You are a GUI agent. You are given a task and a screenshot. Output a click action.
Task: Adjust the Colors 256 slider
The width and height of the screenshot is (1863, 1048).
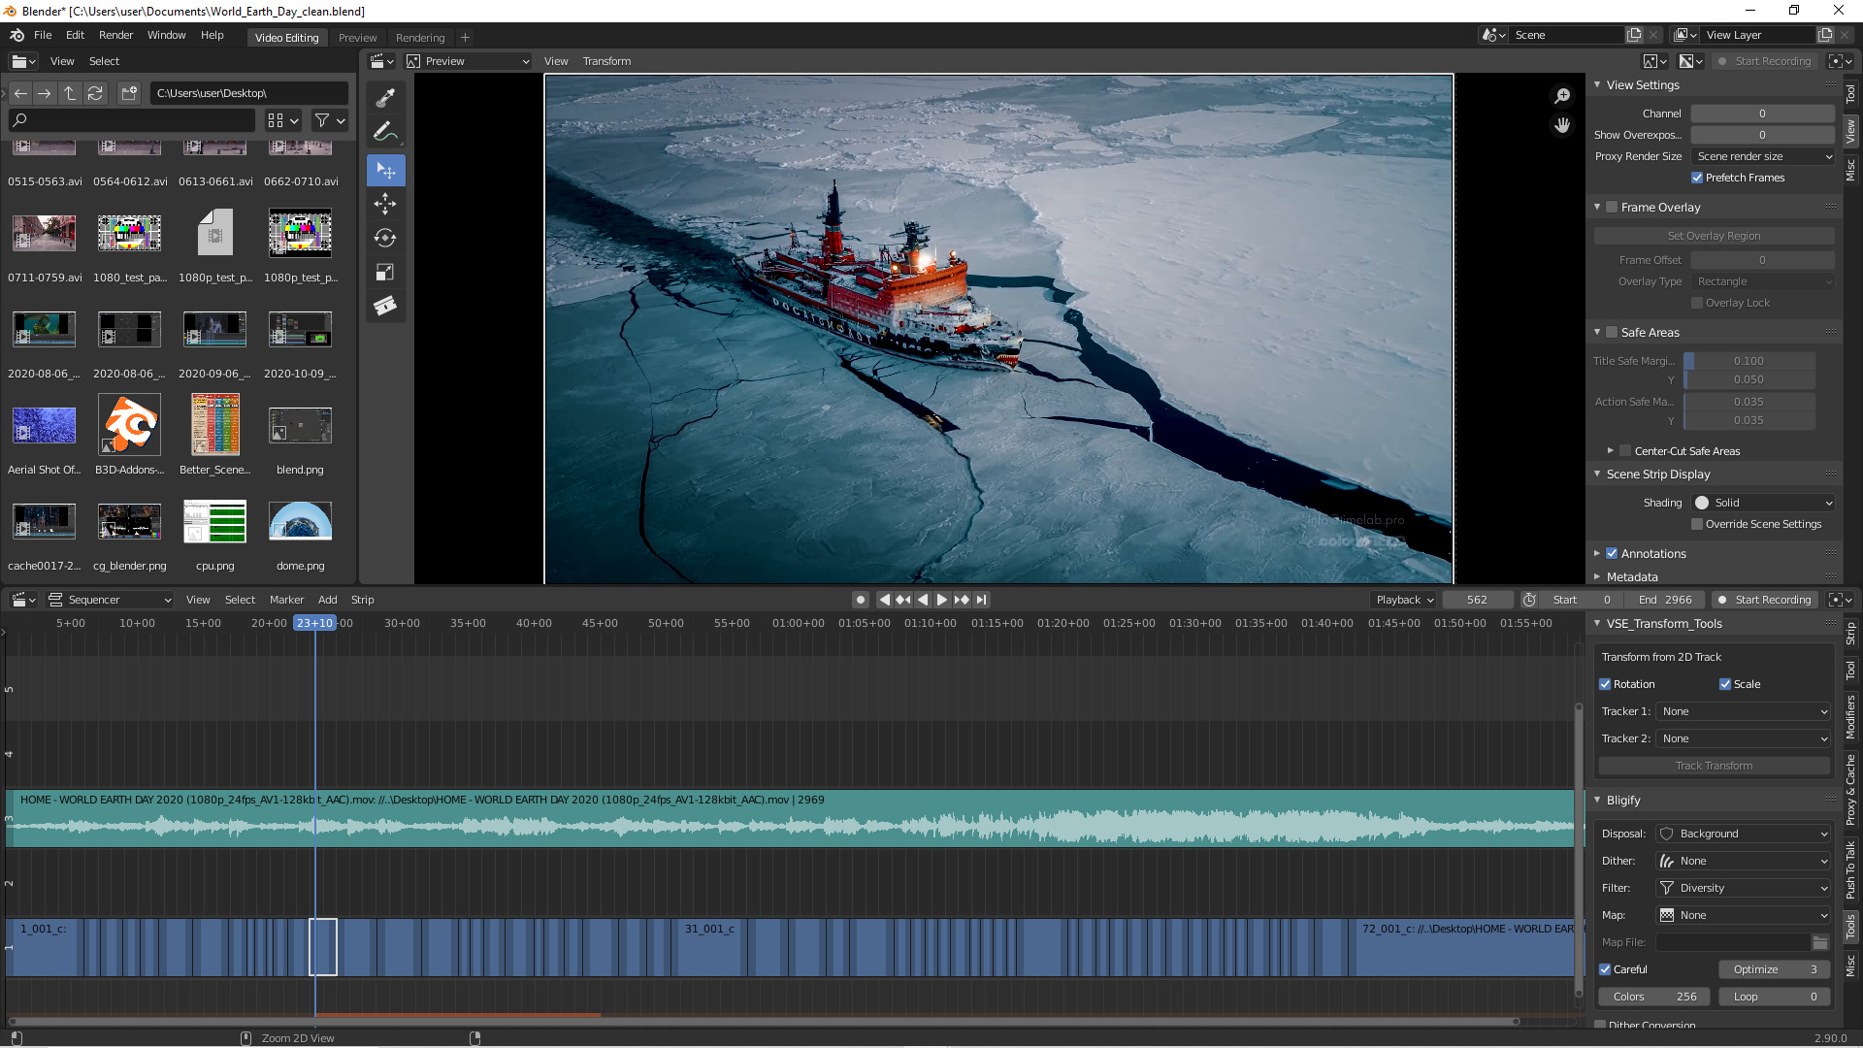(1654, 997)
